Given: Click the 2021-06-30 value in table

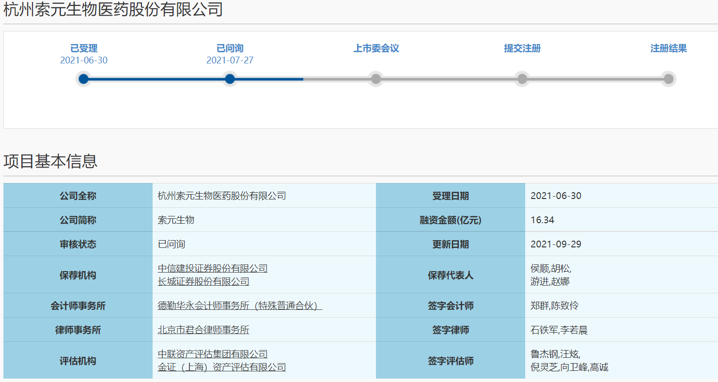Looking at the screenshot, I should click(x=556, y=196).
